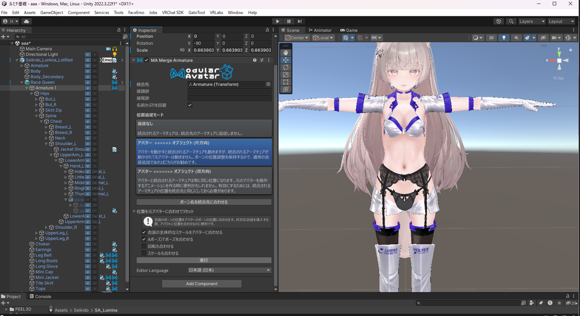Toggle Aポーズ/Tポーズを合わせる checkbox
The image size is (580, 316).
pos(144,239)
